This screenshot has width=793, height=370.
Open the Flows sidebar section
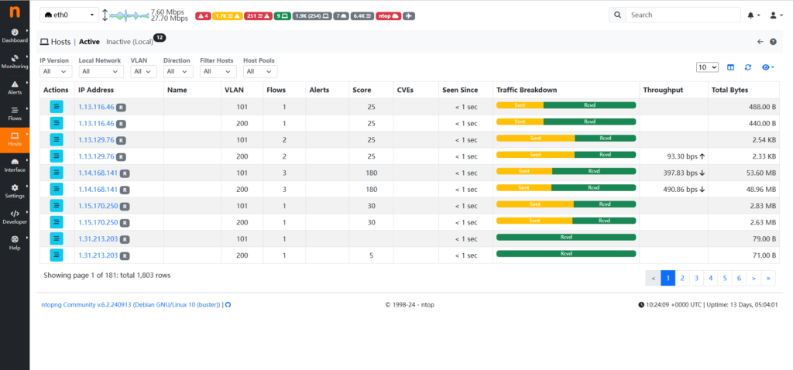pos(15,113)
